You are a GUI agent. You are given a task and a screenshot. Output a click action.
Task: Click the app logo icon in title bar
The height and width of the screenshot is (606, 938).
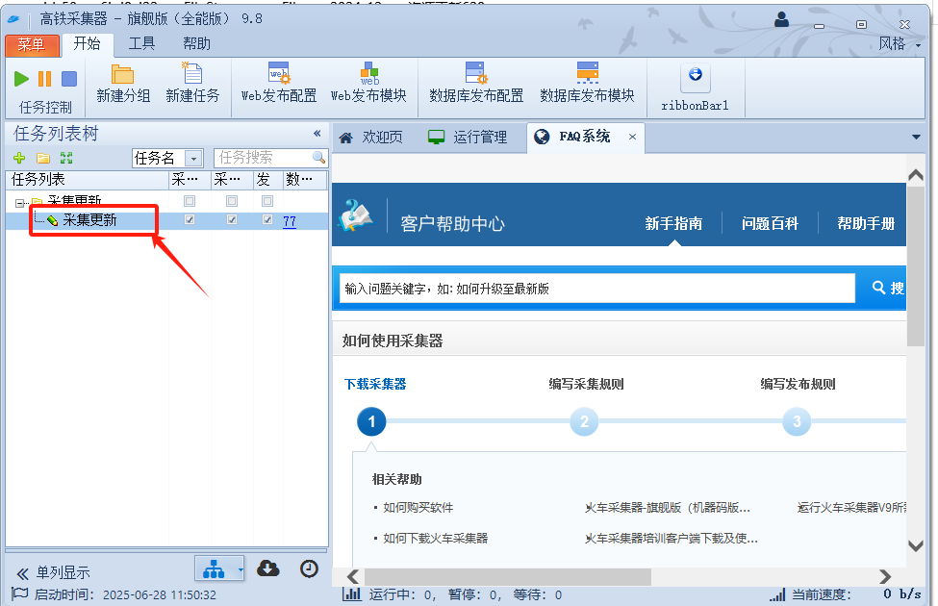[13, 19]
